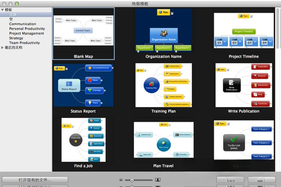Select the Training Plan template
Image resolution: width=281 pixels, height=187 pixels.
pos(164,85)
